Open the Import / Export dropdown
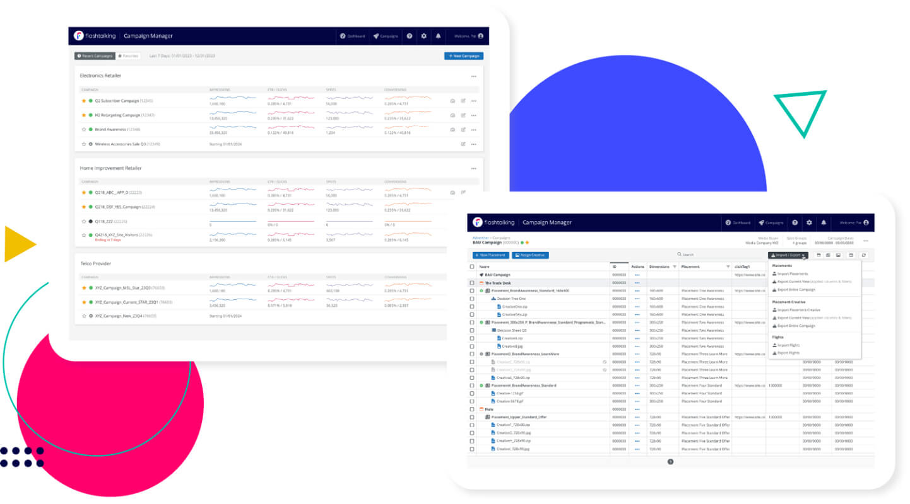The width and height of the screenshot is (910, 504). click(x=788, y=255)
